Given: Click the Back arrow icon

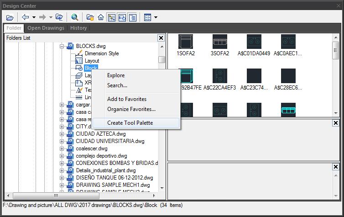Looking at the screenshot, I should coord(26,17).
